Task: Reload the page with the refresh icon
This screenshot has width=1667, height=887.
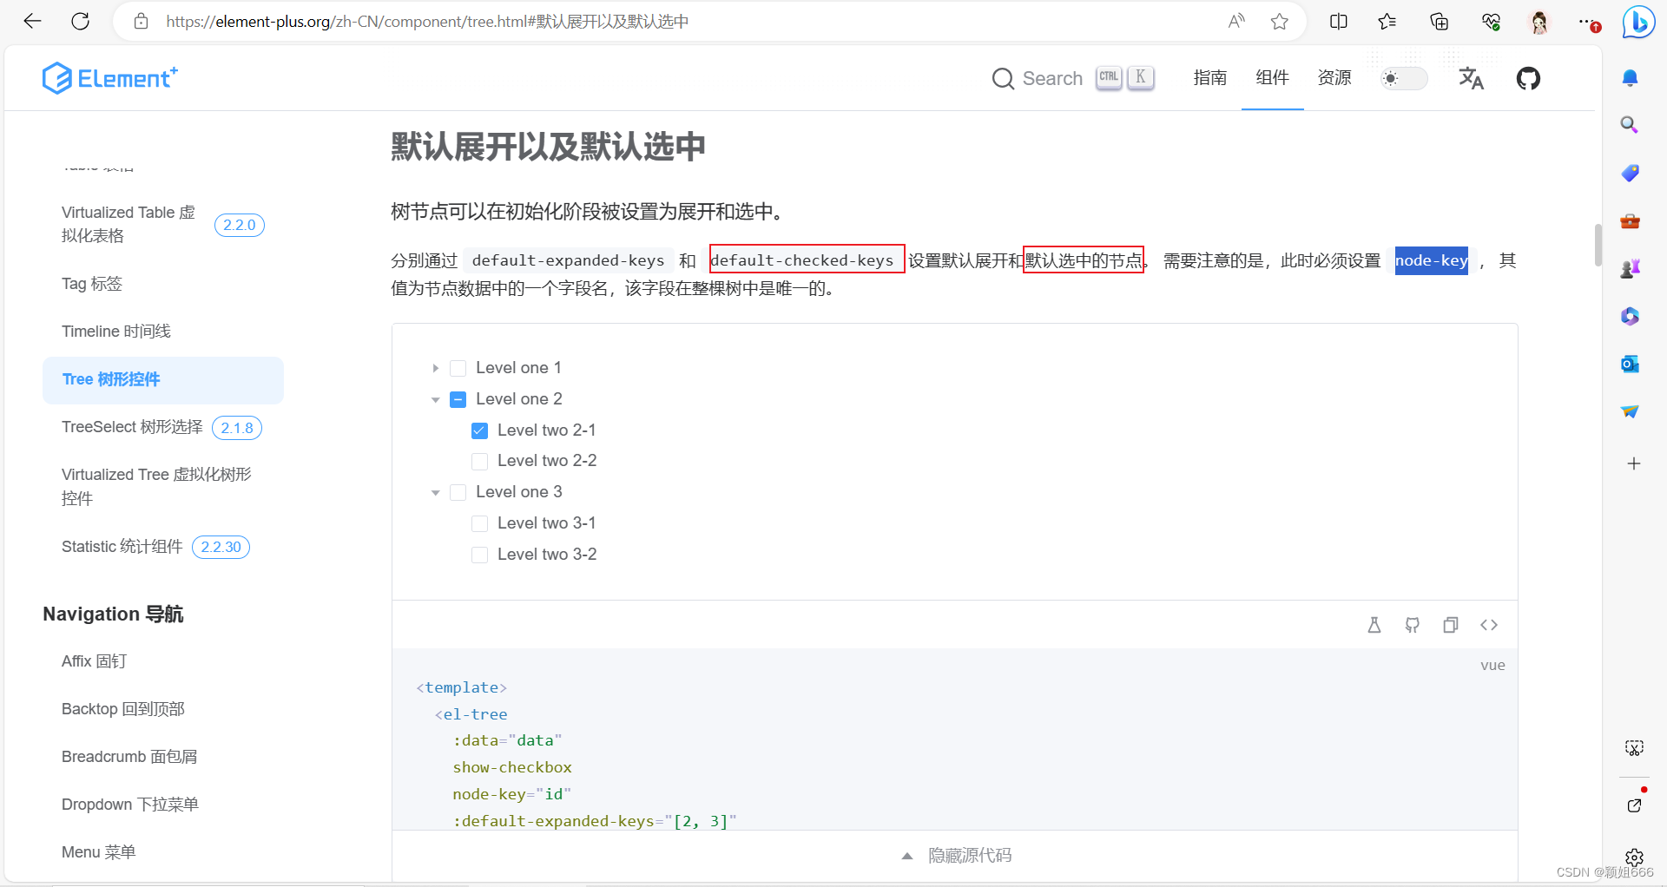Action: tap(80, 21)
